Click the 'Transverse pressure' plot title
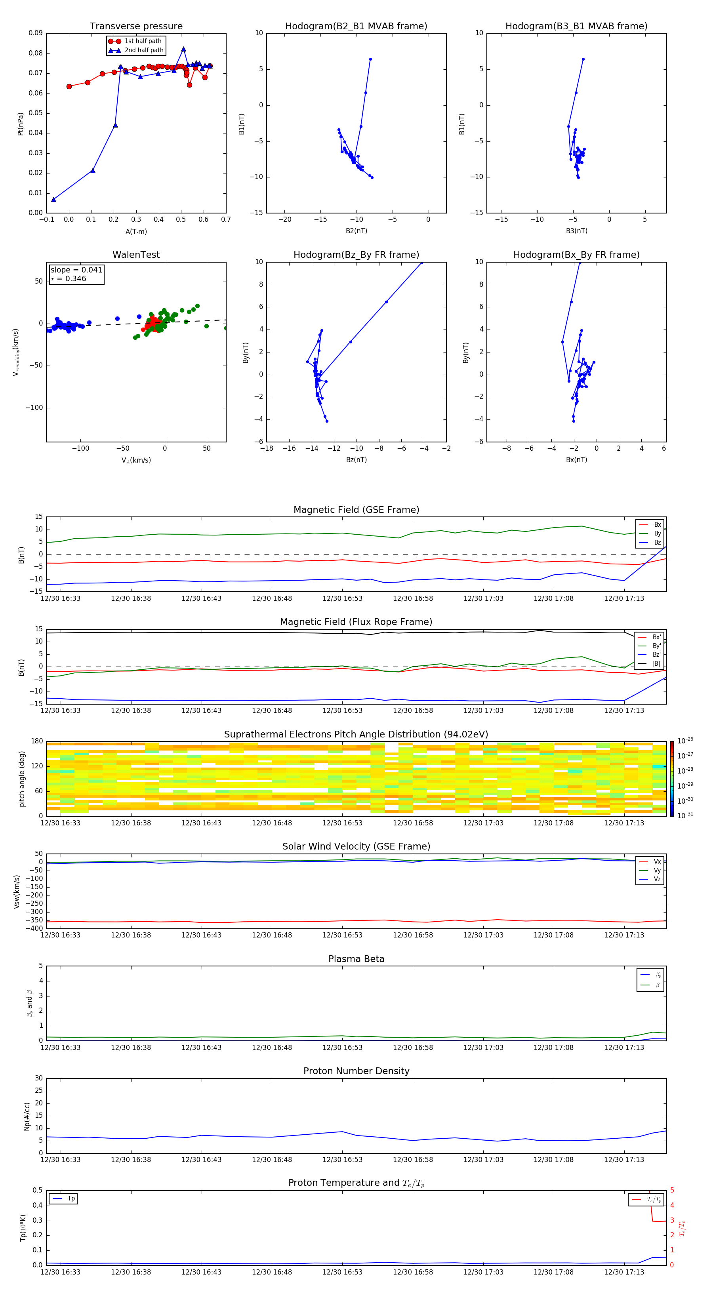This screenshot has height=1307, width=713. pos(136,26)
